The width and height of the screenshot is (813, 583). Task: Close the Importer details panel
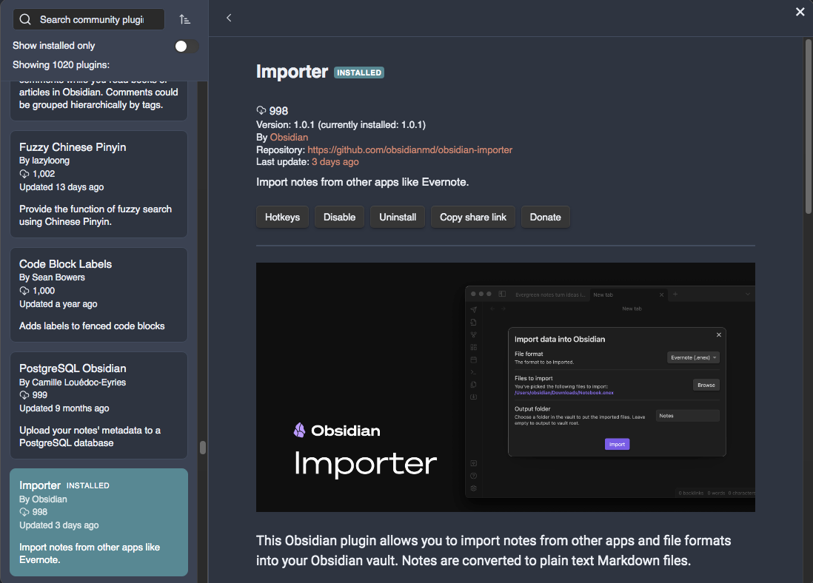click(x=800, y=12)
